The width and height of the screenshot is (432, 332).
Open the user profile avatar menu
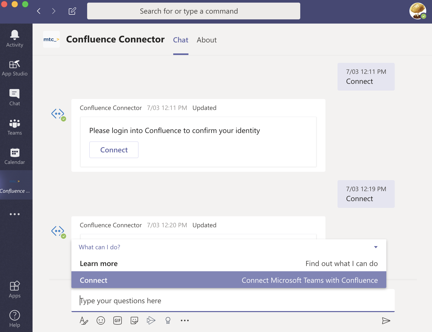point(418,11)
